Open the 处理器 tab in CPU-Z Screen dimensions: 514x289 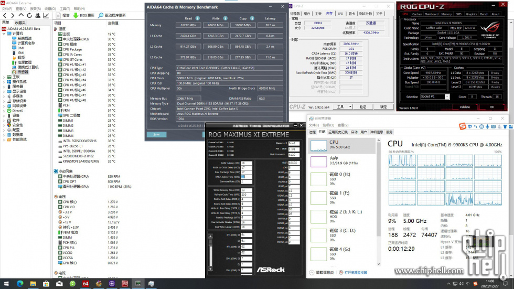pyautogui.click(x=295, y=14)
